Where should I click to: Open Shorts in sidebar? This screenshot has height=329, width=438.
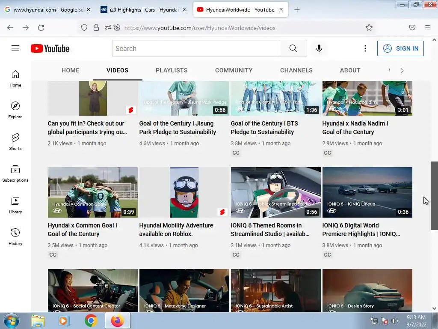coord(15,142)
